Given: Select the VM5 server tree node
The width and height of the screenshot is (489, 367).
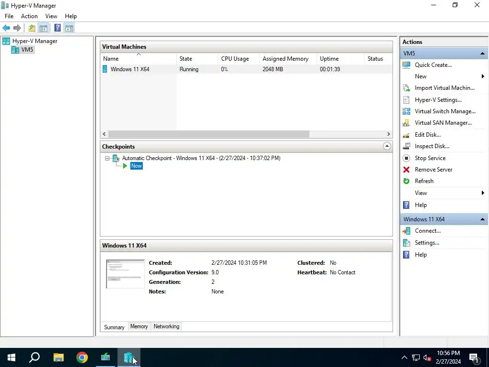Looking at the screenshot, I should pos(27,50).
